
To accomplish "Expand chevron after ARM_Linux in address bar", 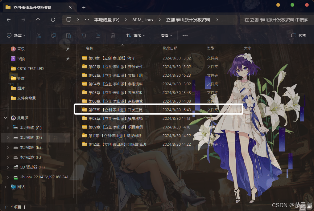I will [159, 20].
